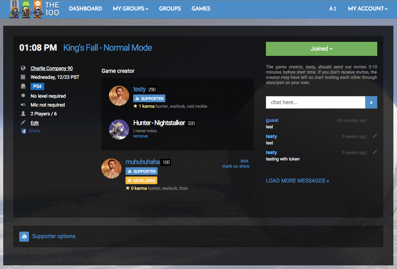
Task: Open Hunter - Nightstalker character avatar
Action: point(119,129)
